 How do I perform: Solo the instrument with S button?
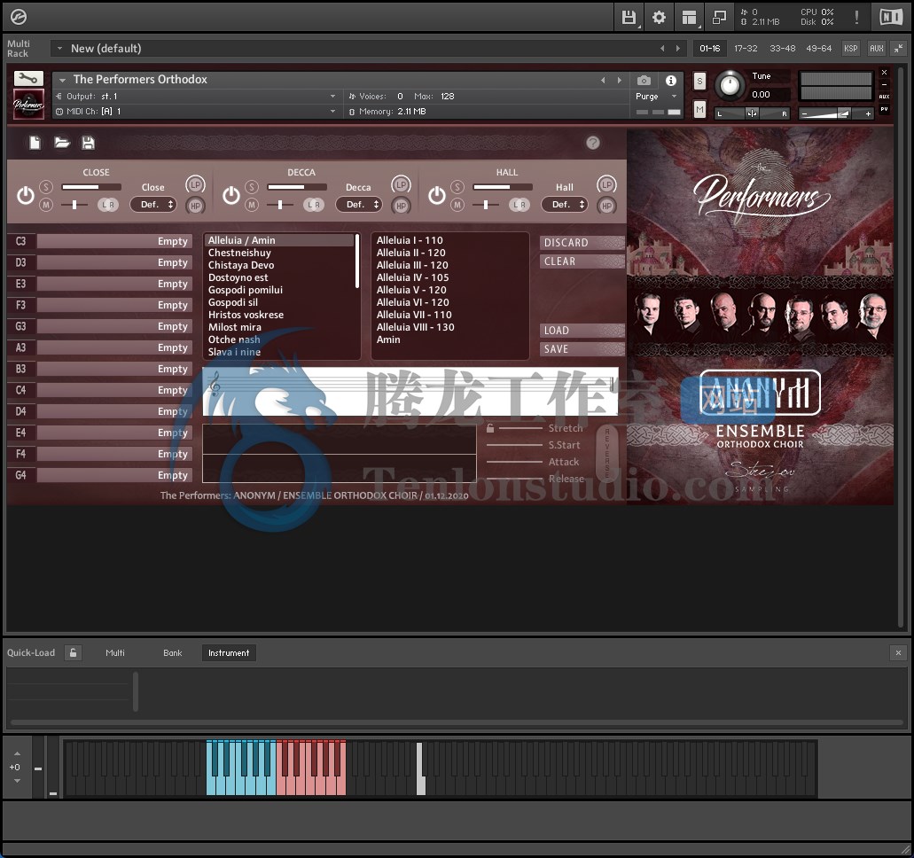tap(700, 82)
